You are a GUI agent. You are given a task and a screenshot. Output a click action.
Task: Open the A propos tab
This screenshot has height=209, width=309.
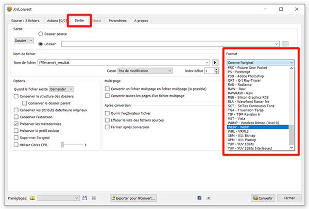[x=141, y=21]
